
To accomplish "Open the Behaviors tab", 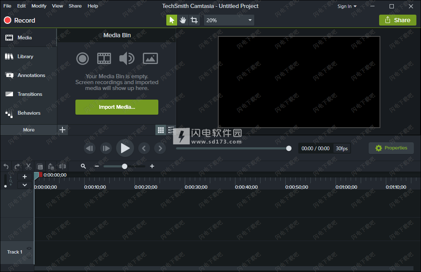I will [29, 113].
